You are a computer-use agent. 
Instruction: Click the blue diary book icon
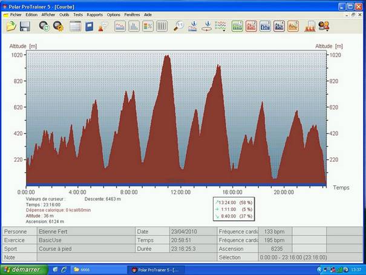(89, 26)
